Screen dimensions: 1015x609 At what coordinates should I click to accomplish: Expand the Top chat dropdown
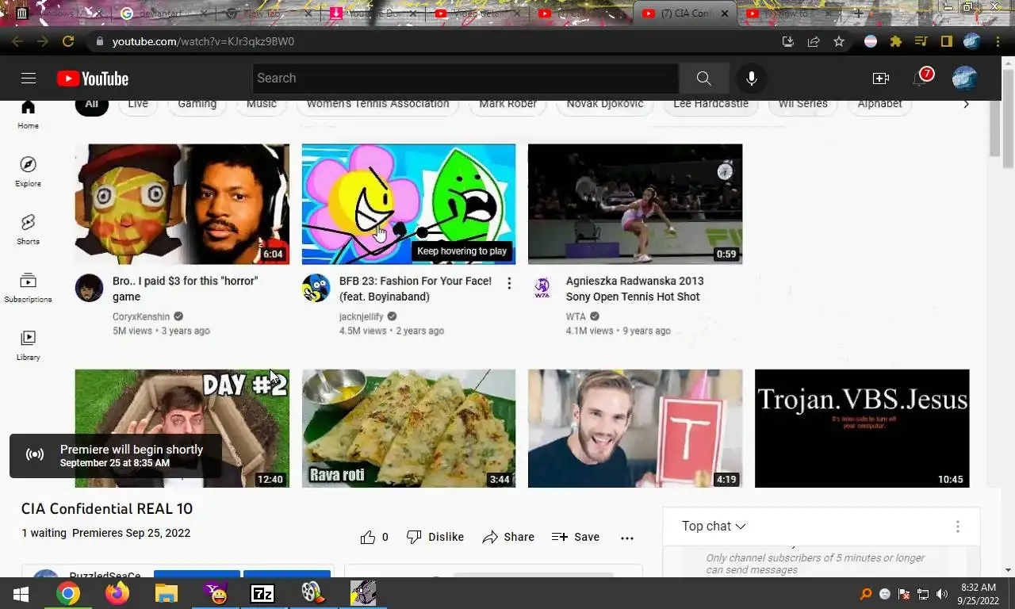[714, 527]
